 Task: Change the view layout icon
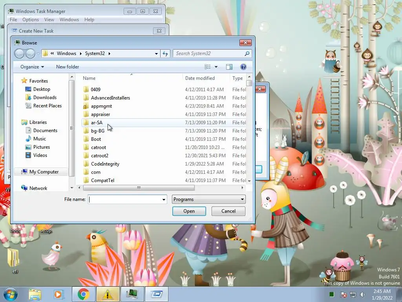click(x=208, y=67)
